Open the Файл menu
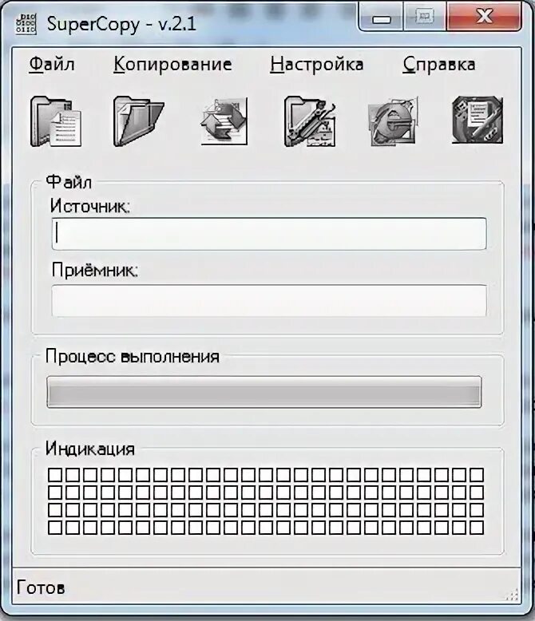 pos(53,65)
